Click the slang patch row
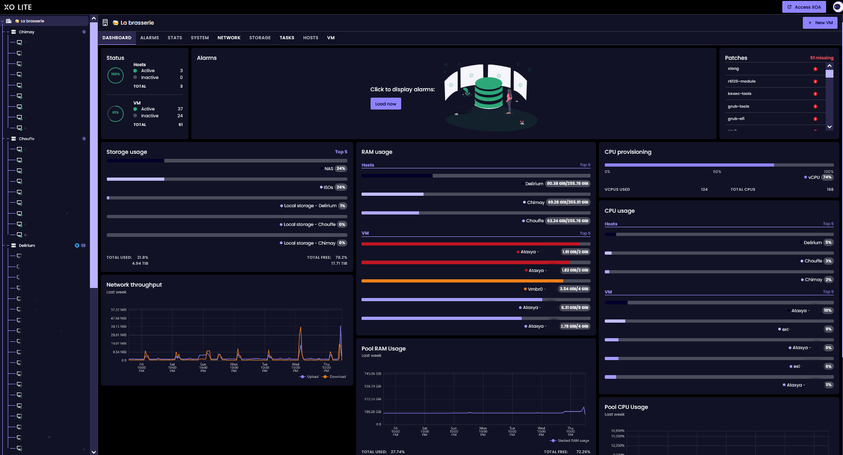 click(775, 69)
